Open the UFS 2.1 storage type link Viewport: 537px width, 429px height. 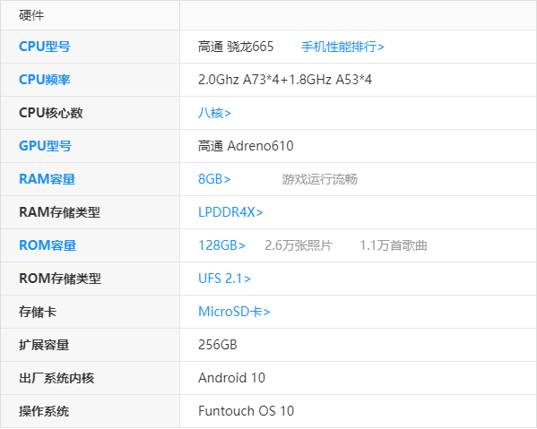tap(224, 279)
